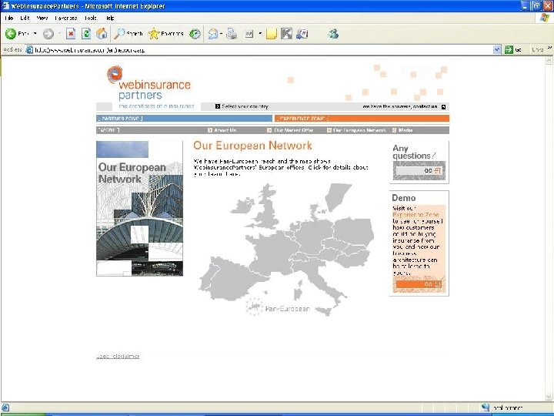Click the Our European Network building image
The image size is (554, 416).
click(139, 208)
